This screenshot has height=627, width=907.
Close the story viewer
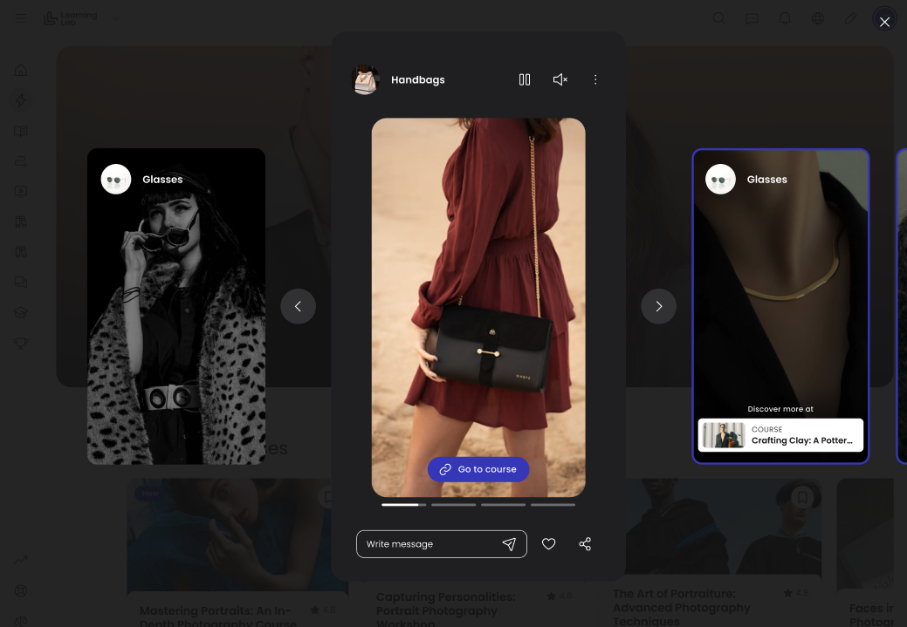click(x=884, y=22)
